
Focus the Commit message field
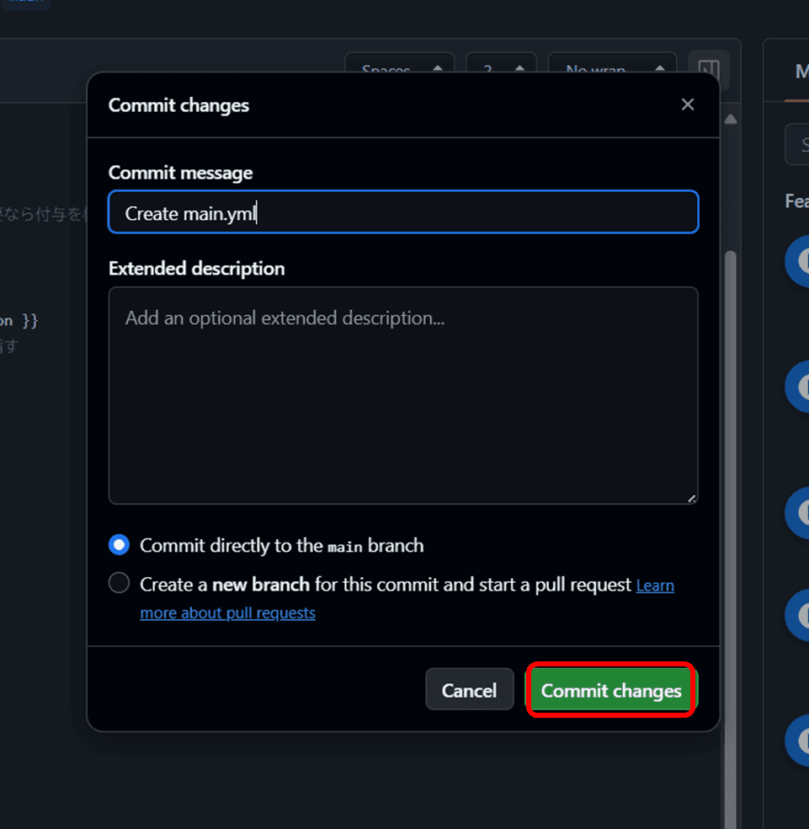pyautogui.click(x=402, y=212)
